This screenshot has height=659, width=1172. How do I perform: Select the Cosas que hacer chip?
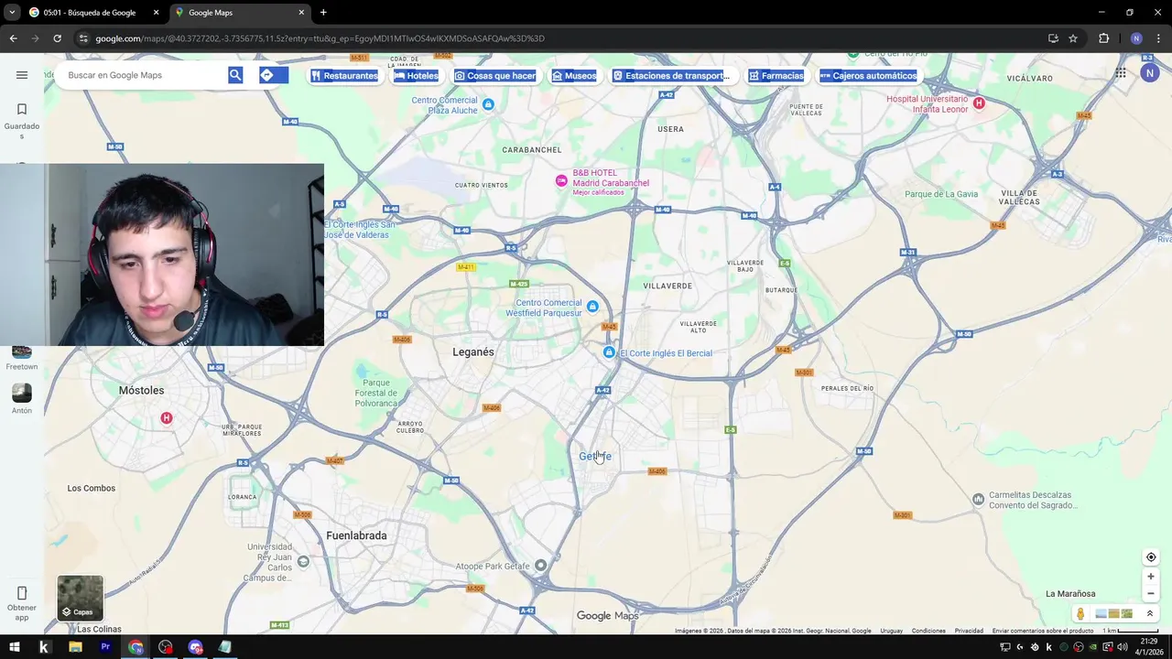click(x=495, y=76)
